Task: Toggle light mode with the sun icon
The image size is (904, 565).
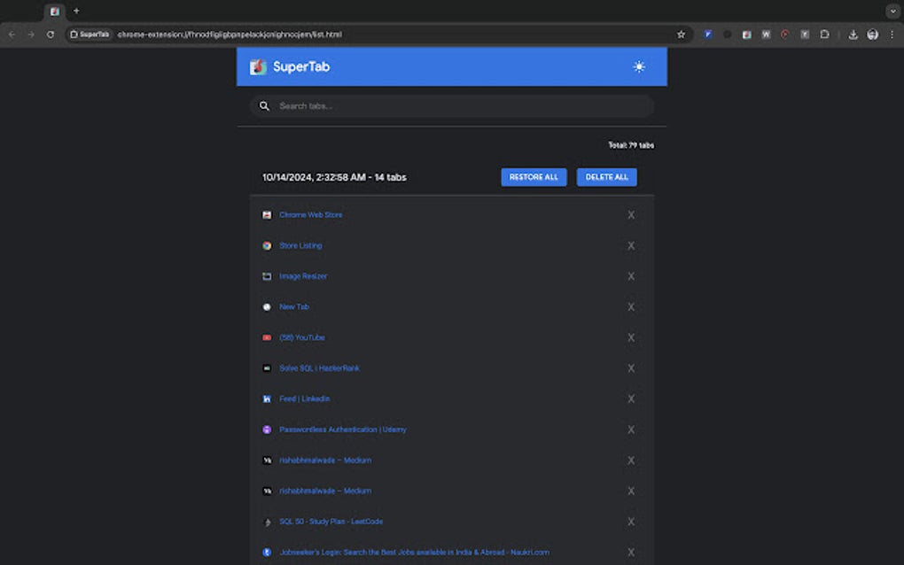Action: point(639,66)
